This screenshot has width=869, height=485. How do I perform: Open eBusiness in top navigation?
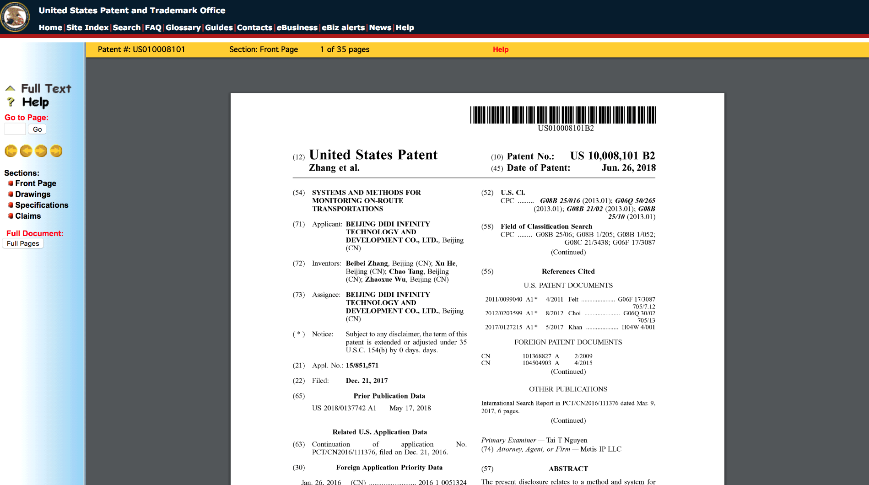[297, 27]
